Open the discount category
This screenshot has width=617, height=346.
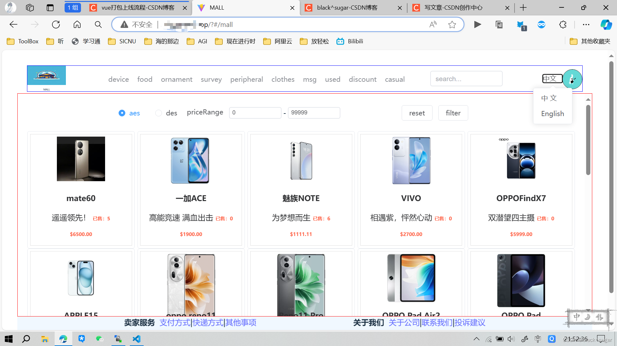pyautogui.click(x=362, y=79)
